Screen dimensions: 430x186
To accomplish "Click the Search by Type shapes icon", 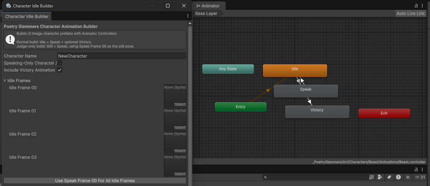I will (380, 177).
